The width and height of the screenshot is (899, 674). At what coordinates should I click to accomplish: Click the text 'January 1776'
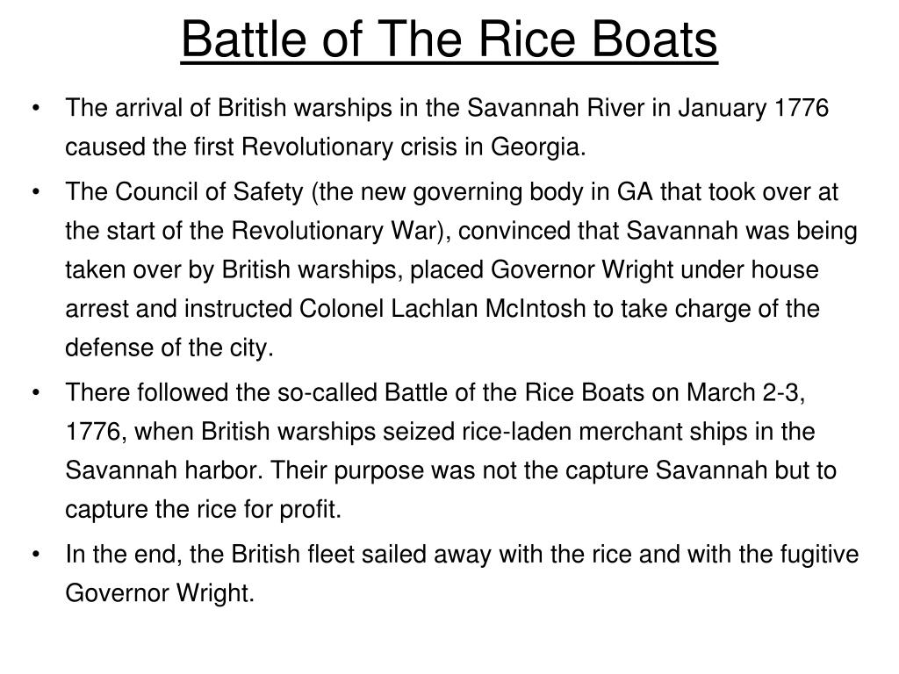coord(753,108)
